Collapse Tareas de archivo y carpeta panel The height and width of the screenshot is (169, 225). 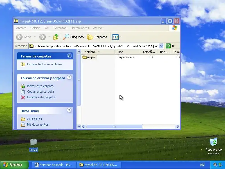tap(69, 77)
